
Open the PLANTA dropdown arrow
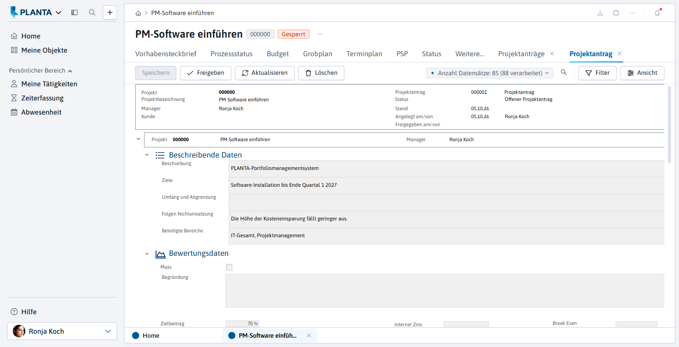[x=59, y=13]
